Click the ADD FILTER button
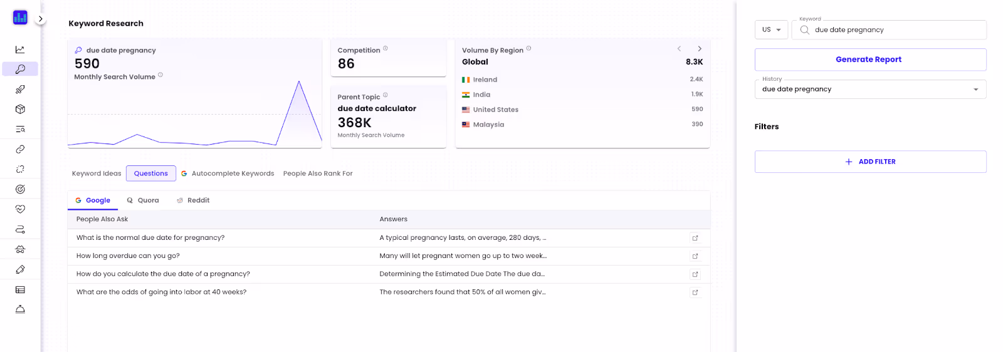Viewport: 1003px width, 352px height. pyautogui.click(x=870, y=162)
